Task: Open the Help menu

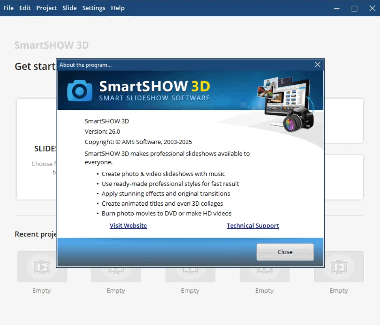Action: click(118, 8)
